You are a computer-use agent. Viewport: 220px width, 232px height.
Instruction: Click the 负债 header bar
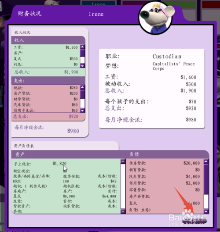(168, 154)
